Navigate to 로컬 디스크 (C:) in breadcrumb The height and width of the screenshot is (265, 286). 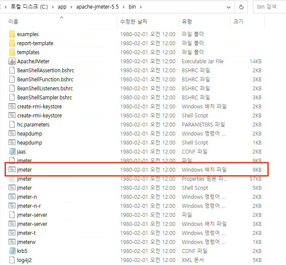coord(29,7)
